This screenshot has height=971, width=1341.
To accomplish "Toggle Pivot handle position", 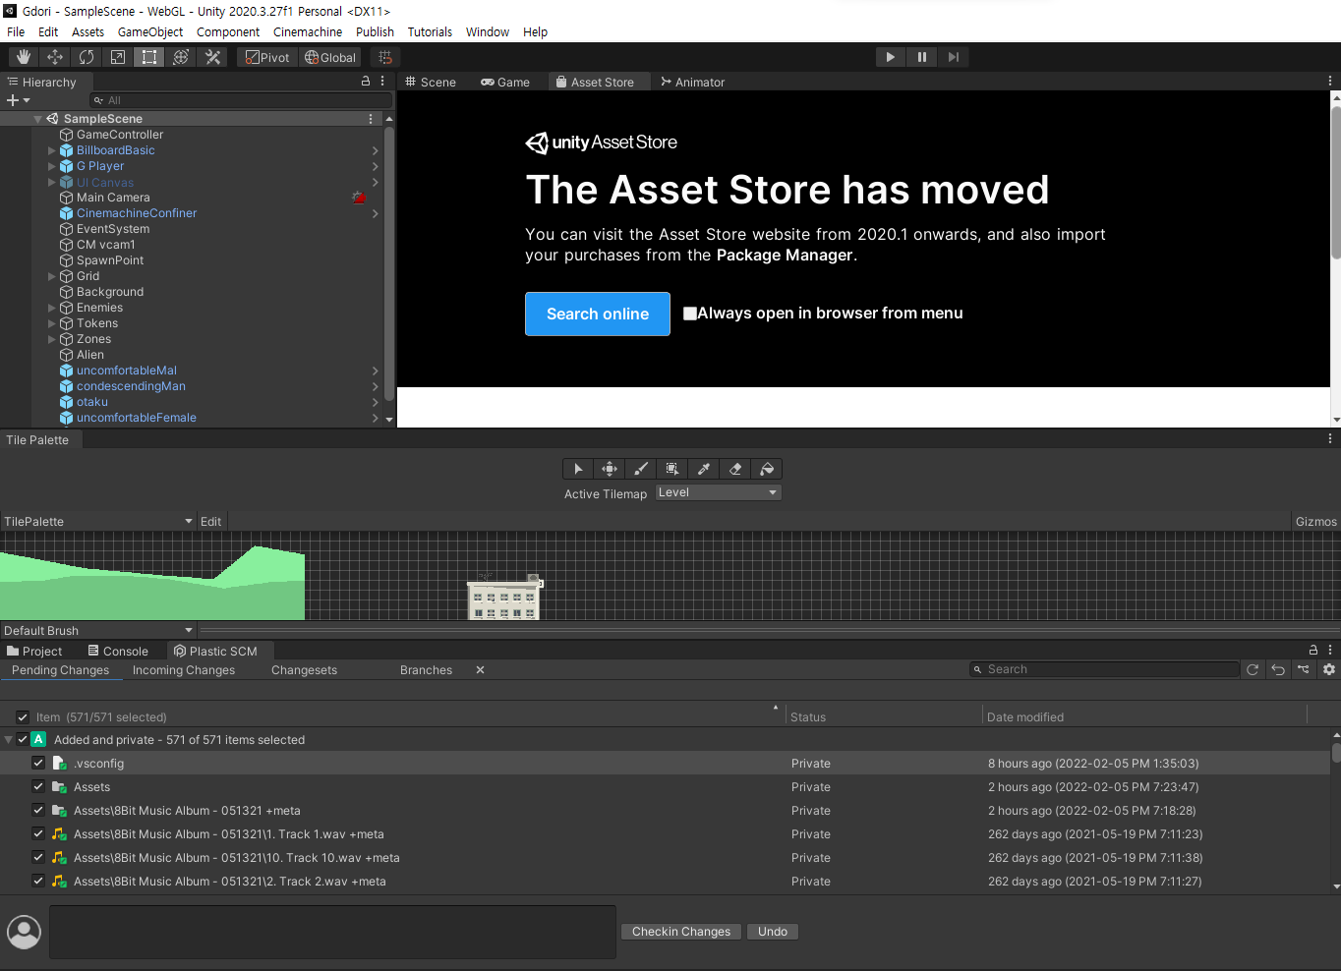I will (267, 57).
